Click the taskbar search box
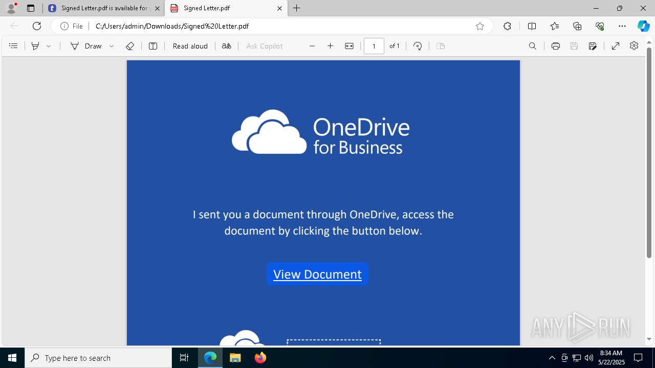Image resolution: width=655 pixels, height=368 pixels. (98, 358)
